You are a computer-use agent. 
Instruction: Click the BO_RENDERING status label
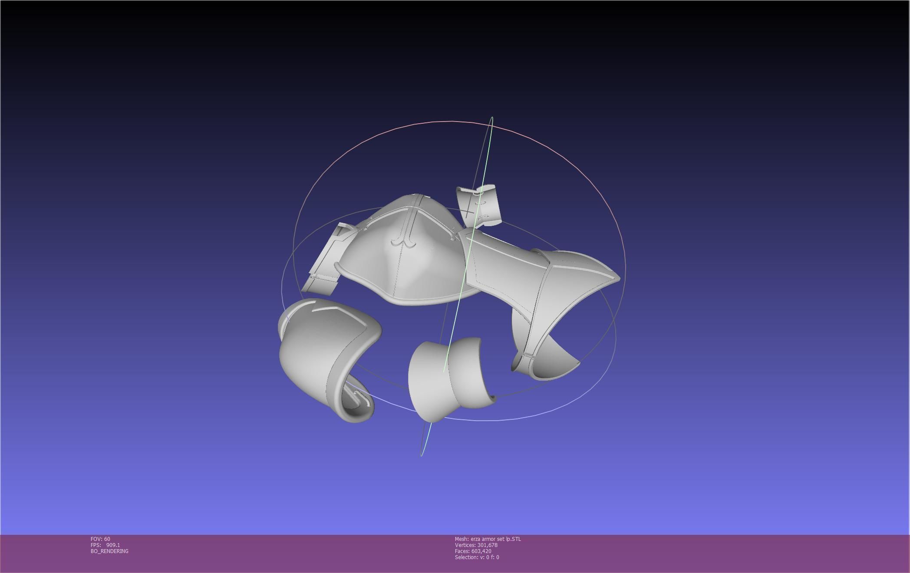109,551
